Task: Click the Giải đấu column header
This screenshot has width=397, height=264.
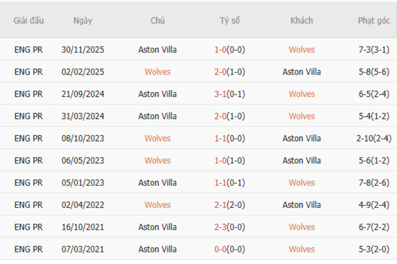Action: (x=29, y=20)
